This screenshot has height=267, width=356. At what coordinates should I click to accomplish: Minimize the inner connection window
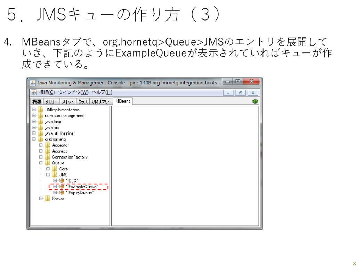tap(228, 92)
